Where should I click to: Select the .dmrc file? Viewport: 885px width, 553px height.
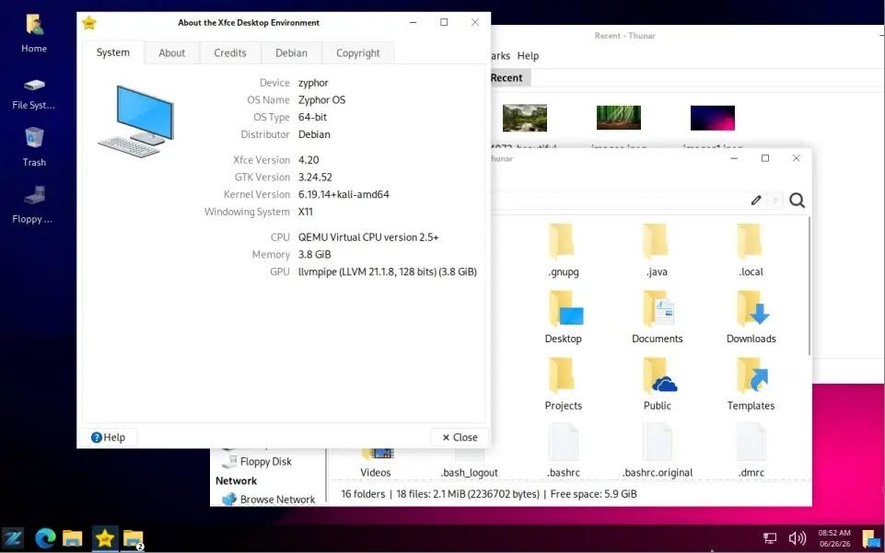tap(751, 451)
